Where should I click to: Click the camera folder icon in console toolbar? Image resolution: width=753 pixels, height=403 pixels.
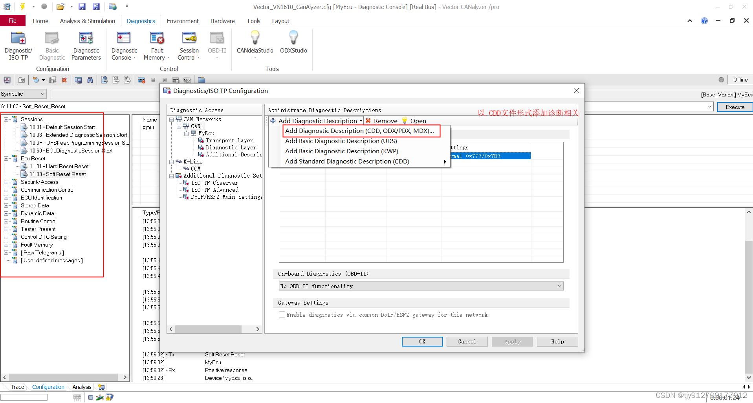22,80
